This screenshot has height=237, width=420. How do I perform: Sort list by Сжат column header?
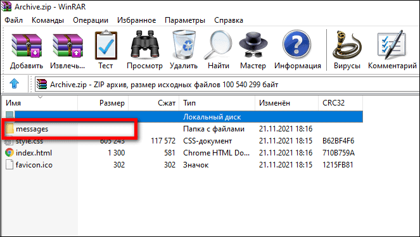[154, 103]
